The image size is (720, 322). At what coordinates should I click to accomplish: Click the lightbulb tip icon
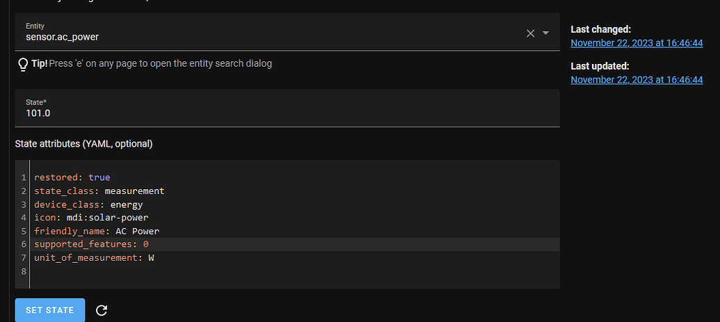click(x=23, y=64)
